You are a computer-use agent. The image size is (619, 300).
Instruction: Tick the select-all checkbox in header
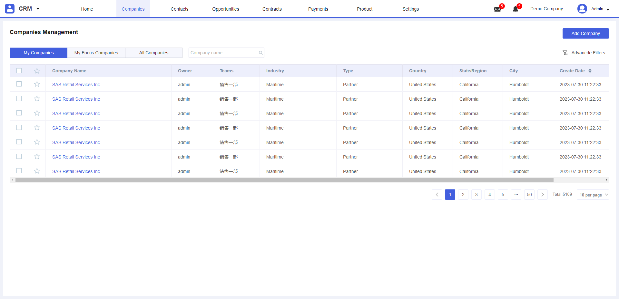(19, 71)
